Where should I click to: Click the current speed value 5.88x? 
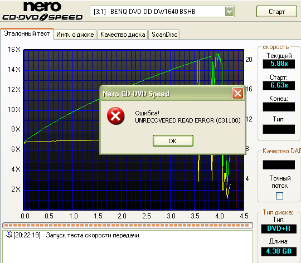(279, 64)
